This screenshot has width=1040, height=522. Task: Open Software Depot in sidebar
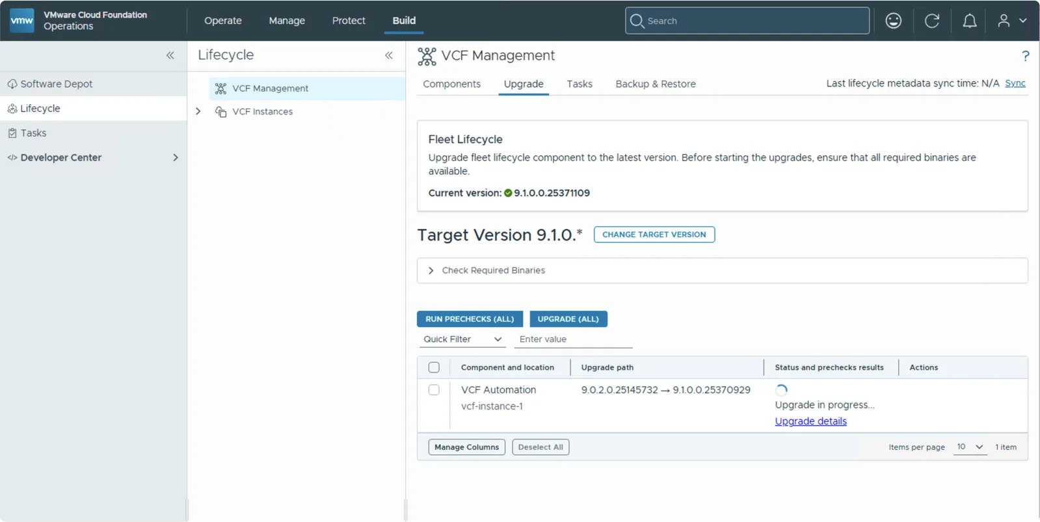coord(93,84)
